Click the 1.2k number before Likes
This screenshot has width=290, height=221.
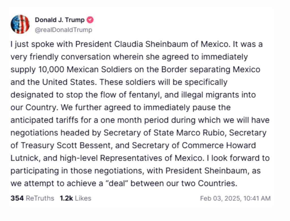(66, 198)
